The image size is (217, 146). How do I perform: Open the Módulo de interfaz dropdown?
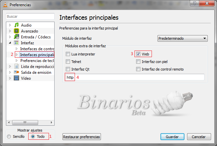(182, 39)
